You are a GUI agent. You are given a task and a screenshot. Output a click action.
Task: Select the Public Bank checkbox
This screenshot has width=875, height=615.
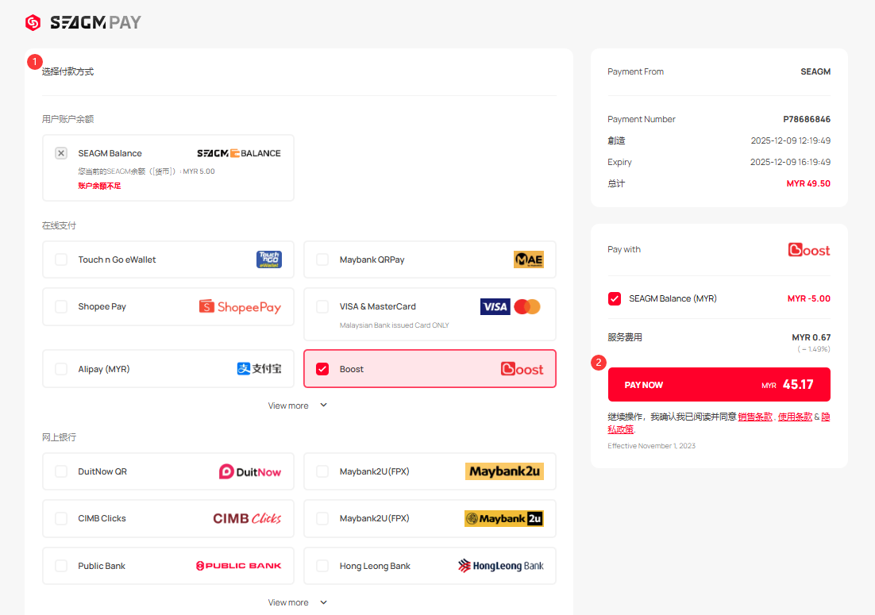[x=61, y=566]
